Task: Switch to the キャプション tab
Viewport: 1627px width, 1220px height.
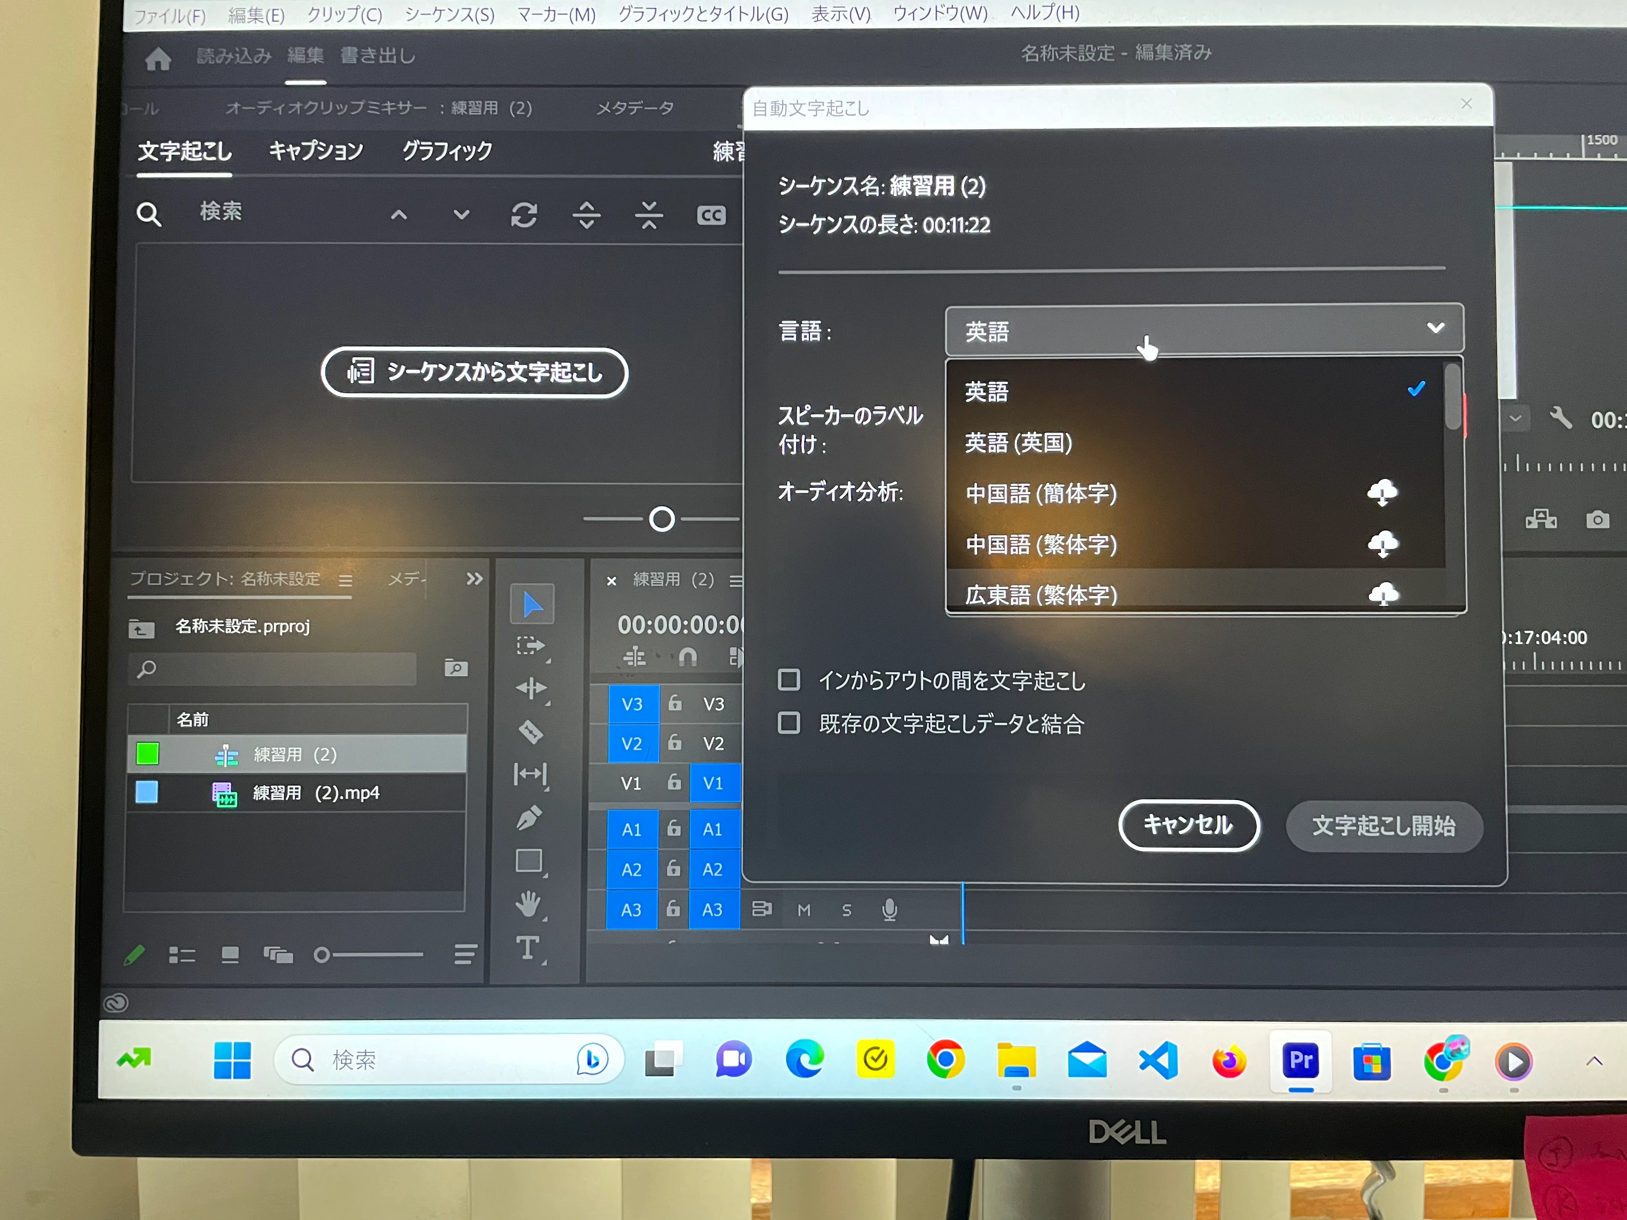Action: coord(316,151)
